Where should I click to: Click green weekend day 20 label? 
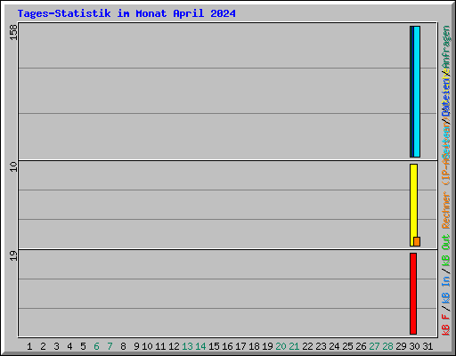tap(281, 346)
